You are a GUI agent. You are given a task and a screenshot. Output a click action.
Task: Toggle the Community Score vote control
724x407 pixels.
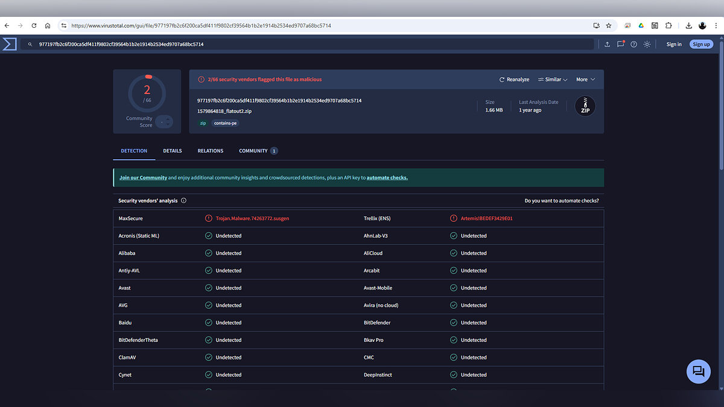coord(164,122)
